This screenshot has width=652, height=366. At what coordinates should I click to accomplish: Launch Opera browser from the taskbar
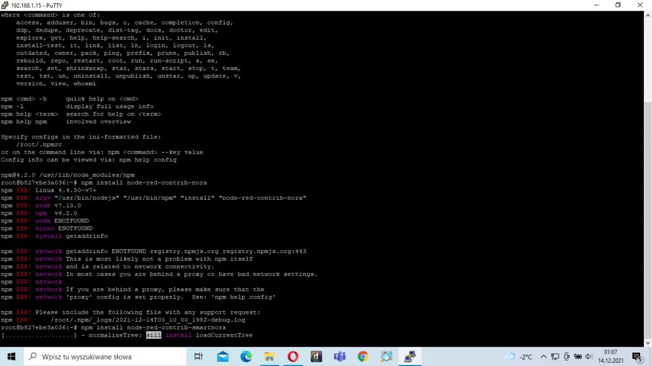coord(293,357)
